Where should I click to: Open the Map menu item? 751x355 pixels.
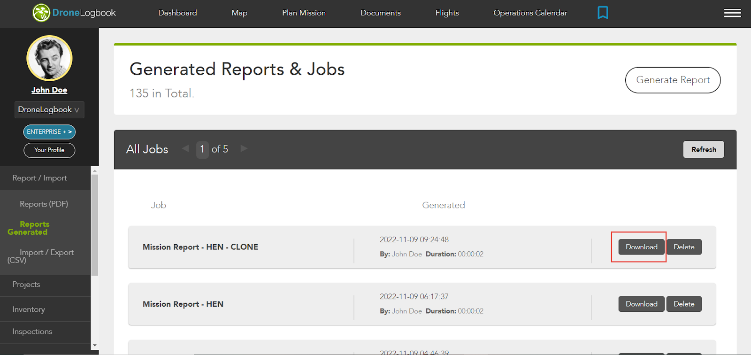coord(239,13)
